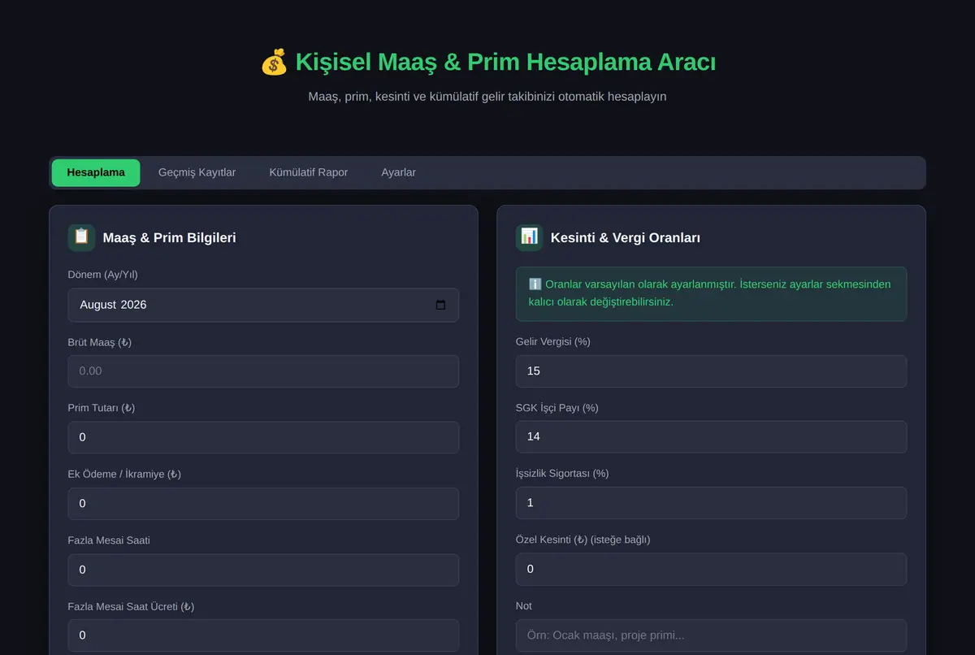Viewport: 975px width, 655px height.
Task: Click the chart icon beside Kesinti & Vergi Oranları
Action: pyautogui.click(x=529, y=237)
